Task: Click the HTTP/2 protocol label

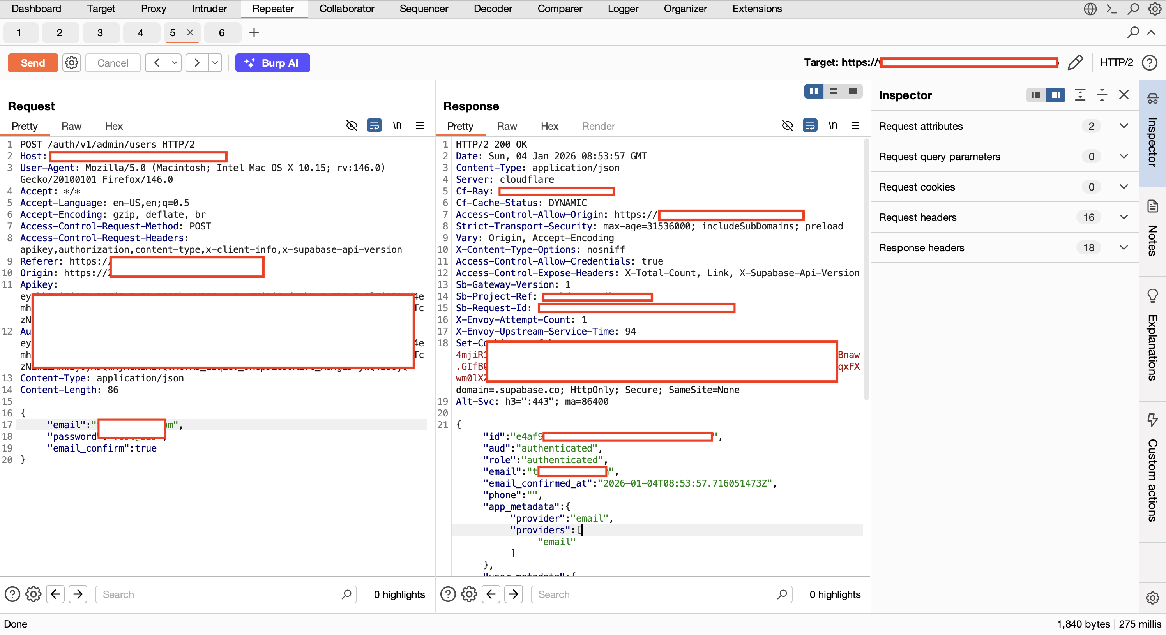Action: (1116, 62)
